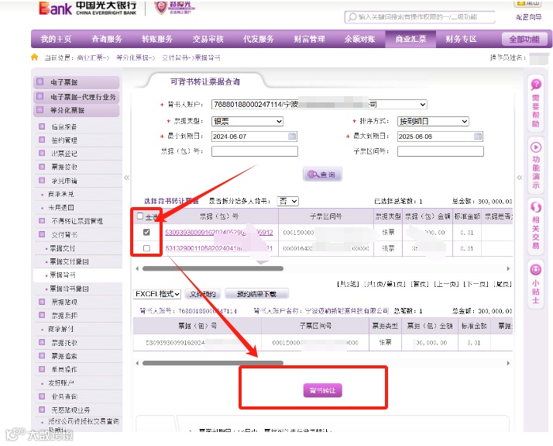Focus the 子票区间号 input field
Screen dimensions: 553x446
tap(441, 151)
